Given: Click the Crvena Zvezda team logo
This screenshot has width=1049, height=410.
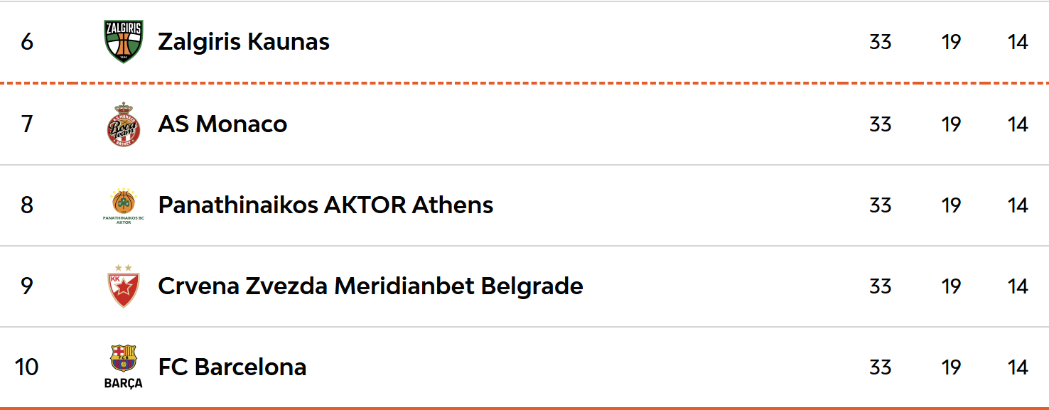Looking at the screenshot, I should click(x=124, y=286).
